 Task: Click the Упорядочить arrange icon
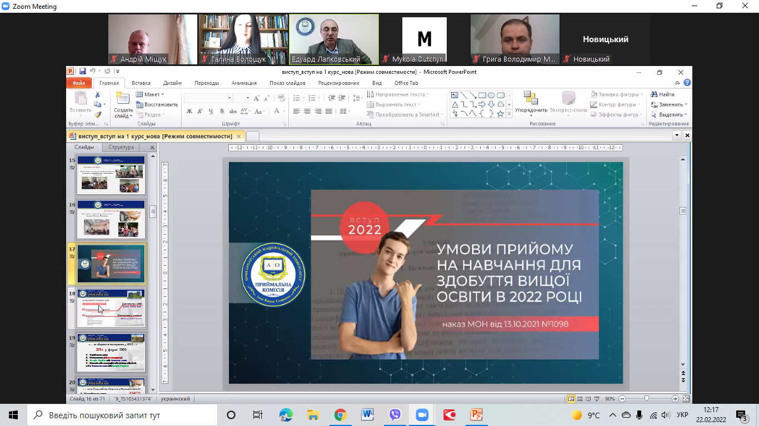(x=531, y=99)
